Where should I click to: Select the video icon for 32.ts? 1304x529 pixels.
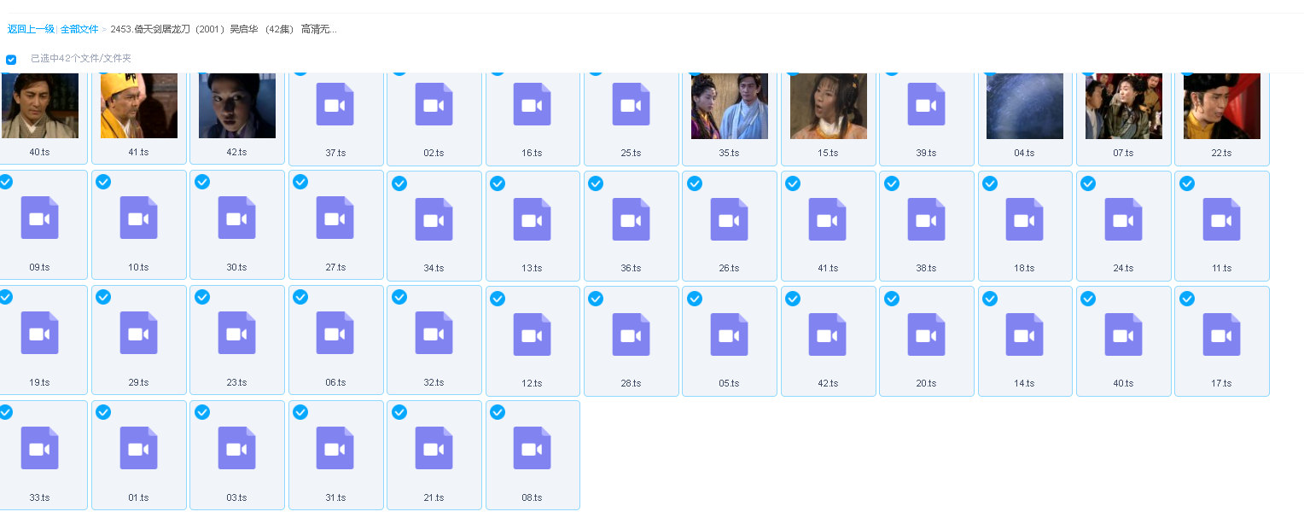[x=434, y=333]
